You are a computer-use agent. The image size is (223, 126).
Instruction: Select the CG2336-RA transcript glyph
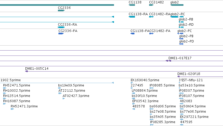coord(61,27)
